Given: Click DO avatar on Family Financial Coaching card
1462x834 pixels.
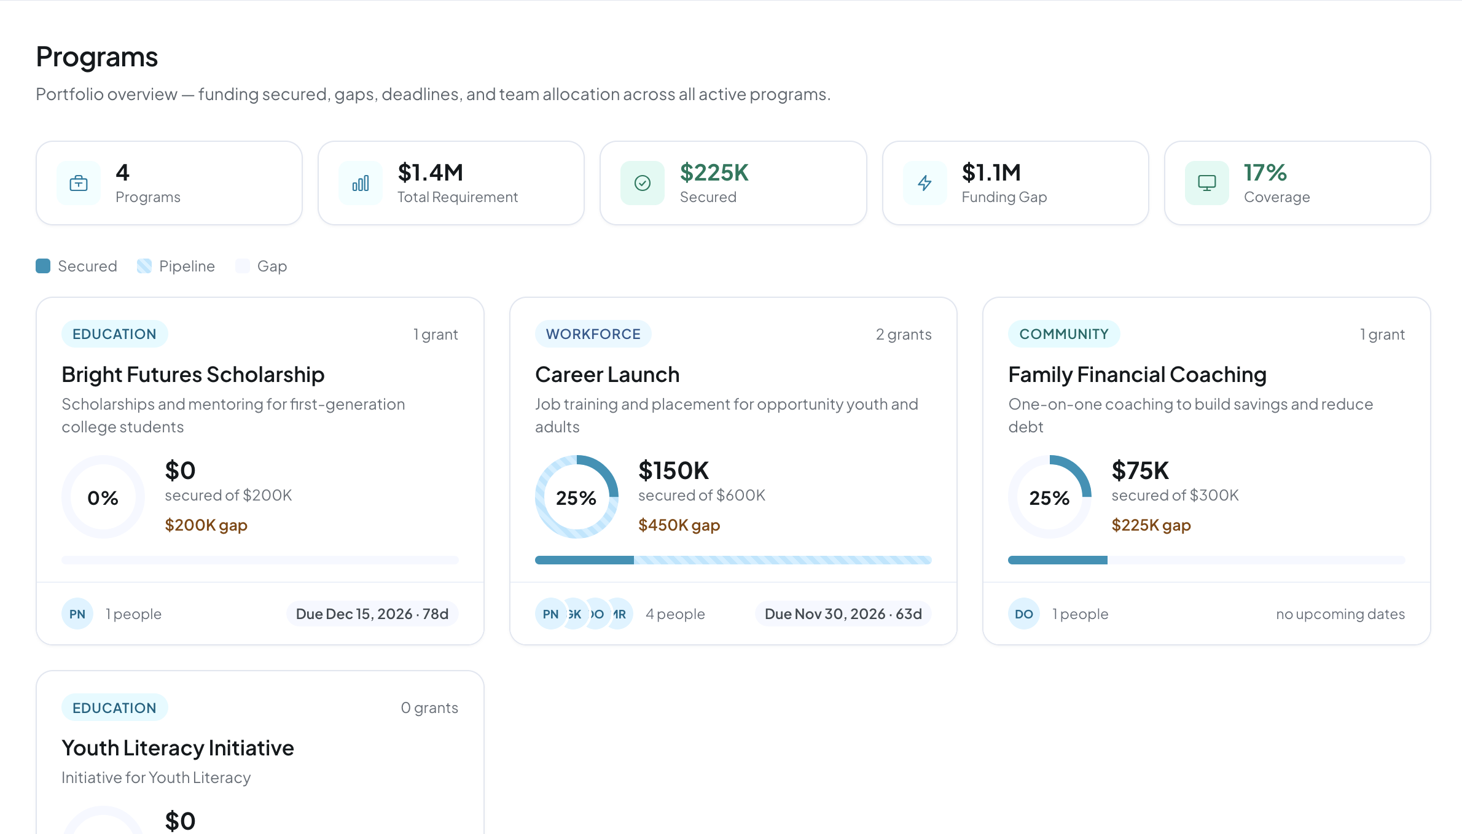Looking at the screenshot, I should 1023,614.
